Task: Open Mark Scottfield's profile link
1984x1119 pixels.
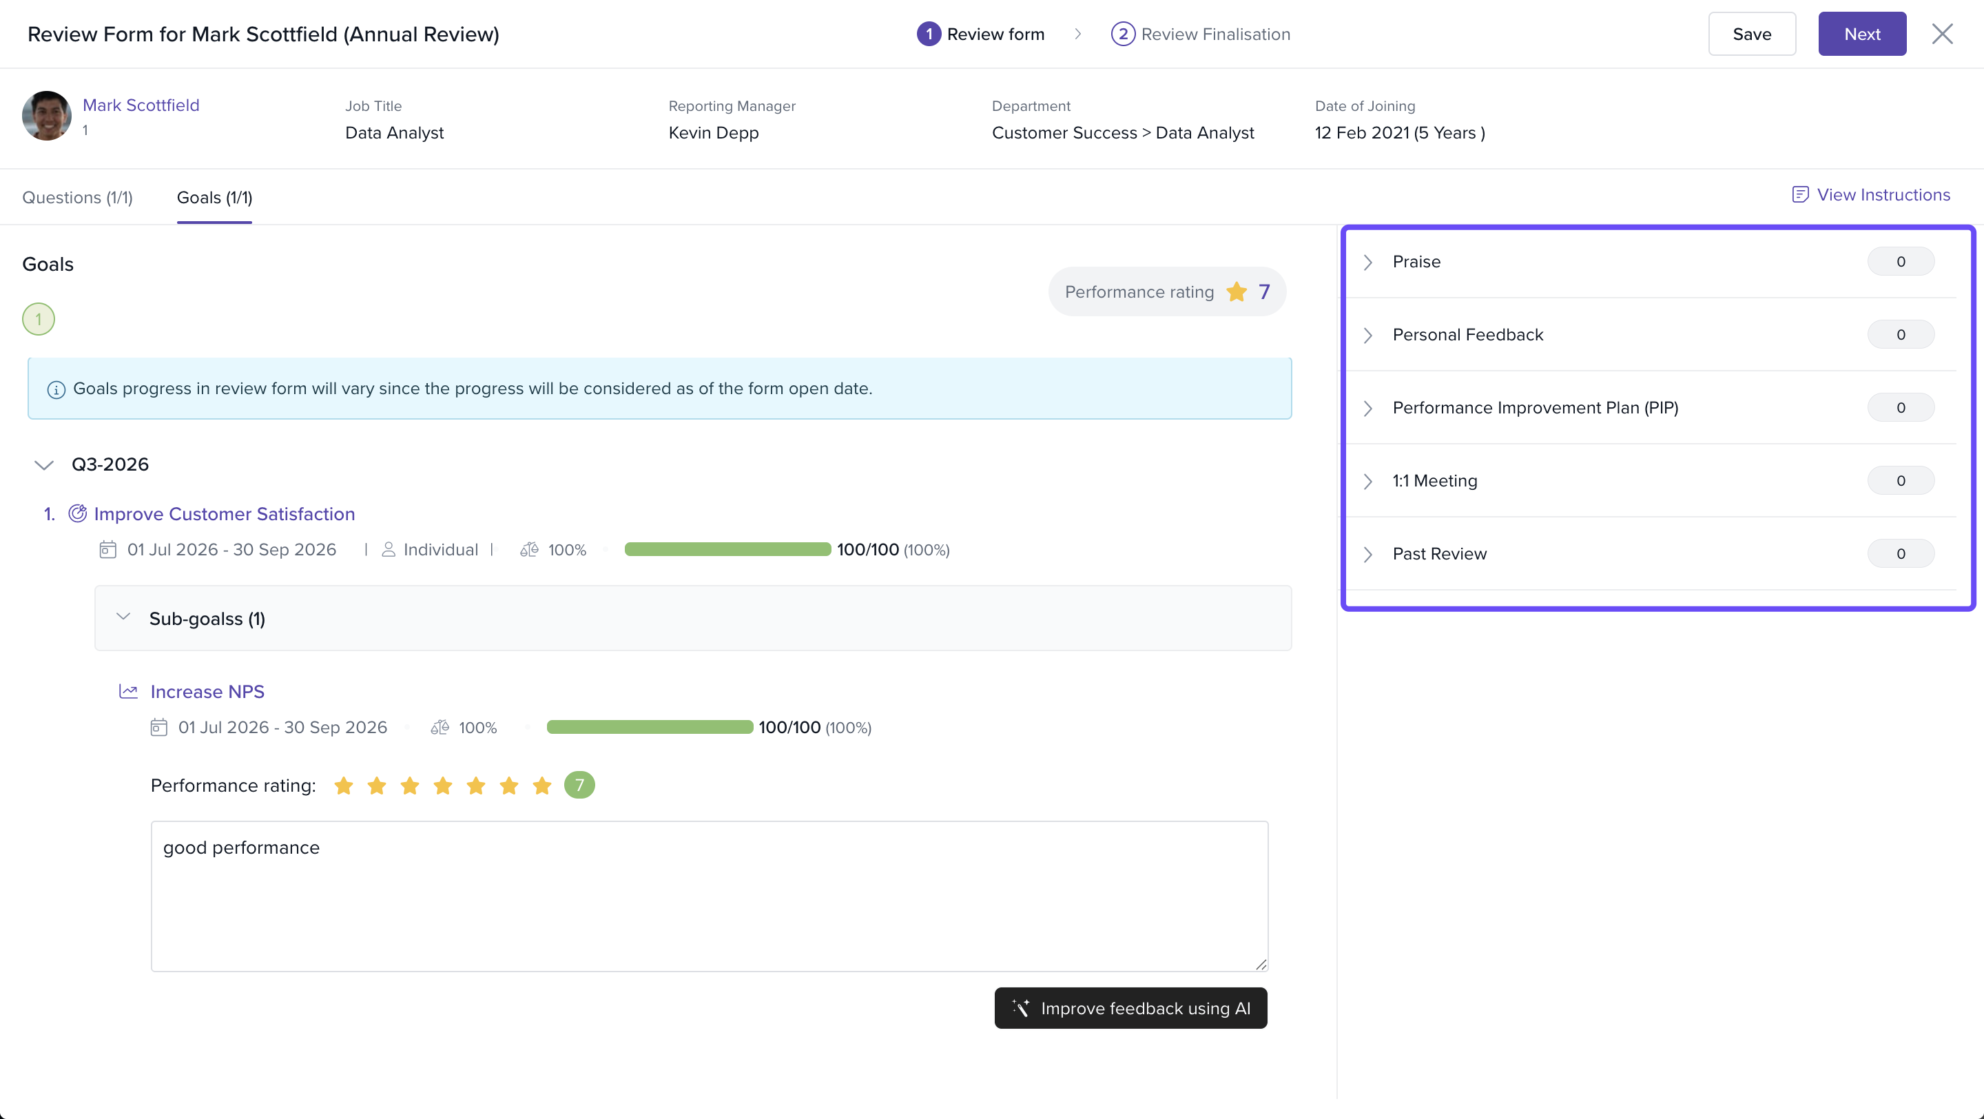Action: click(x=141, y=105)
